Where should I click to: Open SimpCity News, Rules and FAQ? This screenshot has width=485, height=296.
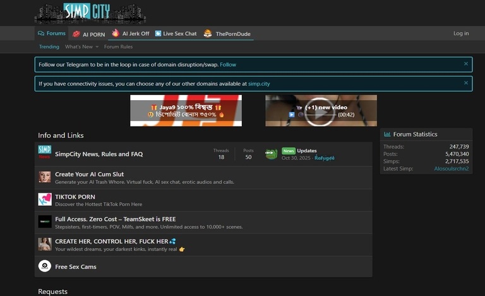[99, 154]
